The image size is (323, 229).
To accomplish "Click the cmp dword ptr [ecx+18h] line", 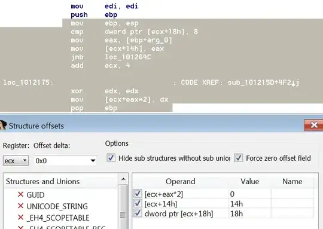I will coord(135,32).
